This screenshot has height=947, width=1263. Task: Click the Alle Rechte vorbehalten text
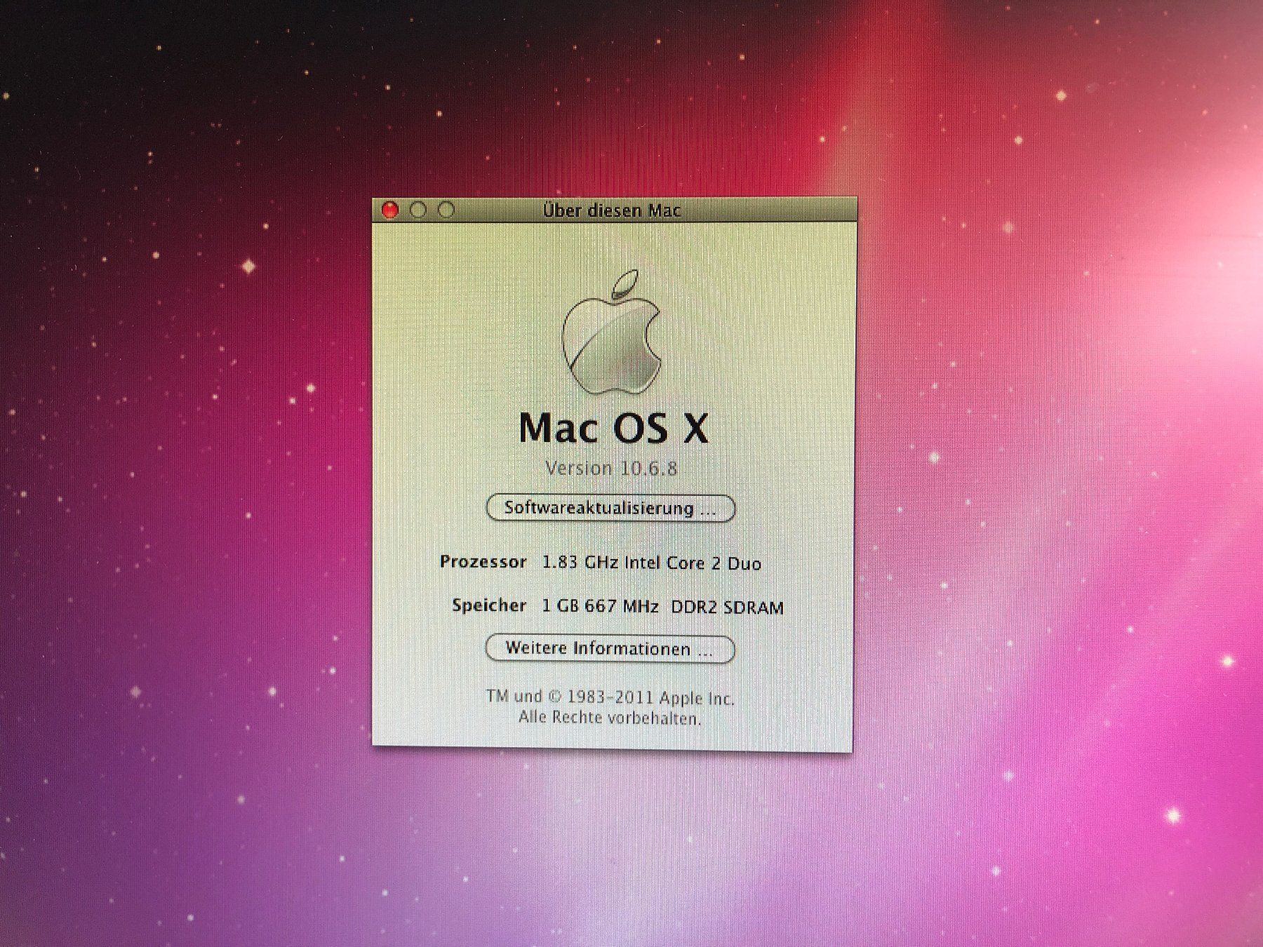tap(610, 718)
